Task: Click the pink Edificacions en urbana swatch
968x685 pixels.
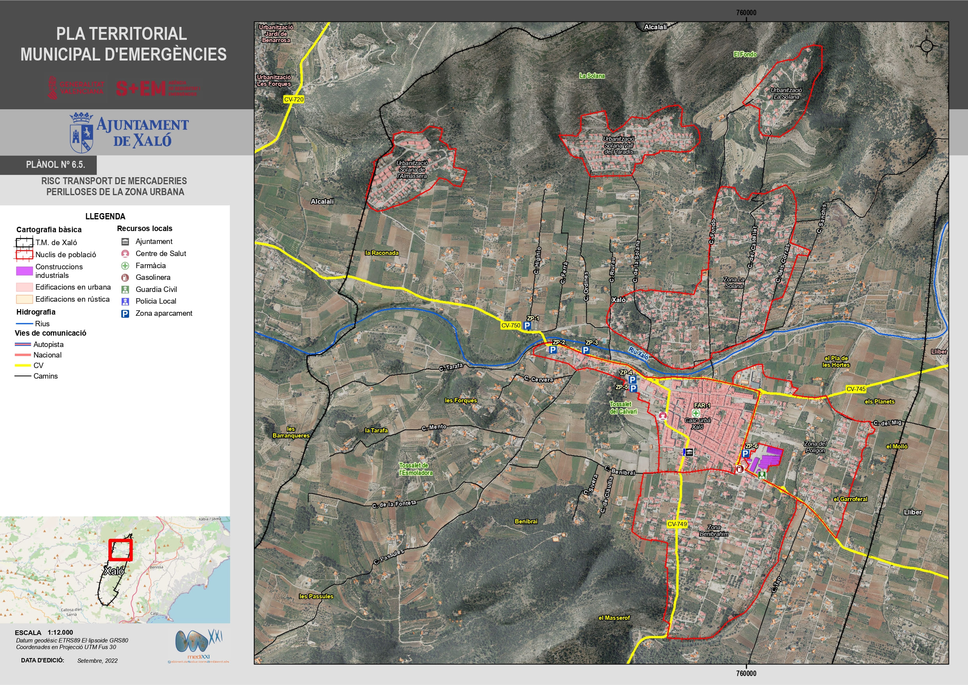Action: coord(25,287)
